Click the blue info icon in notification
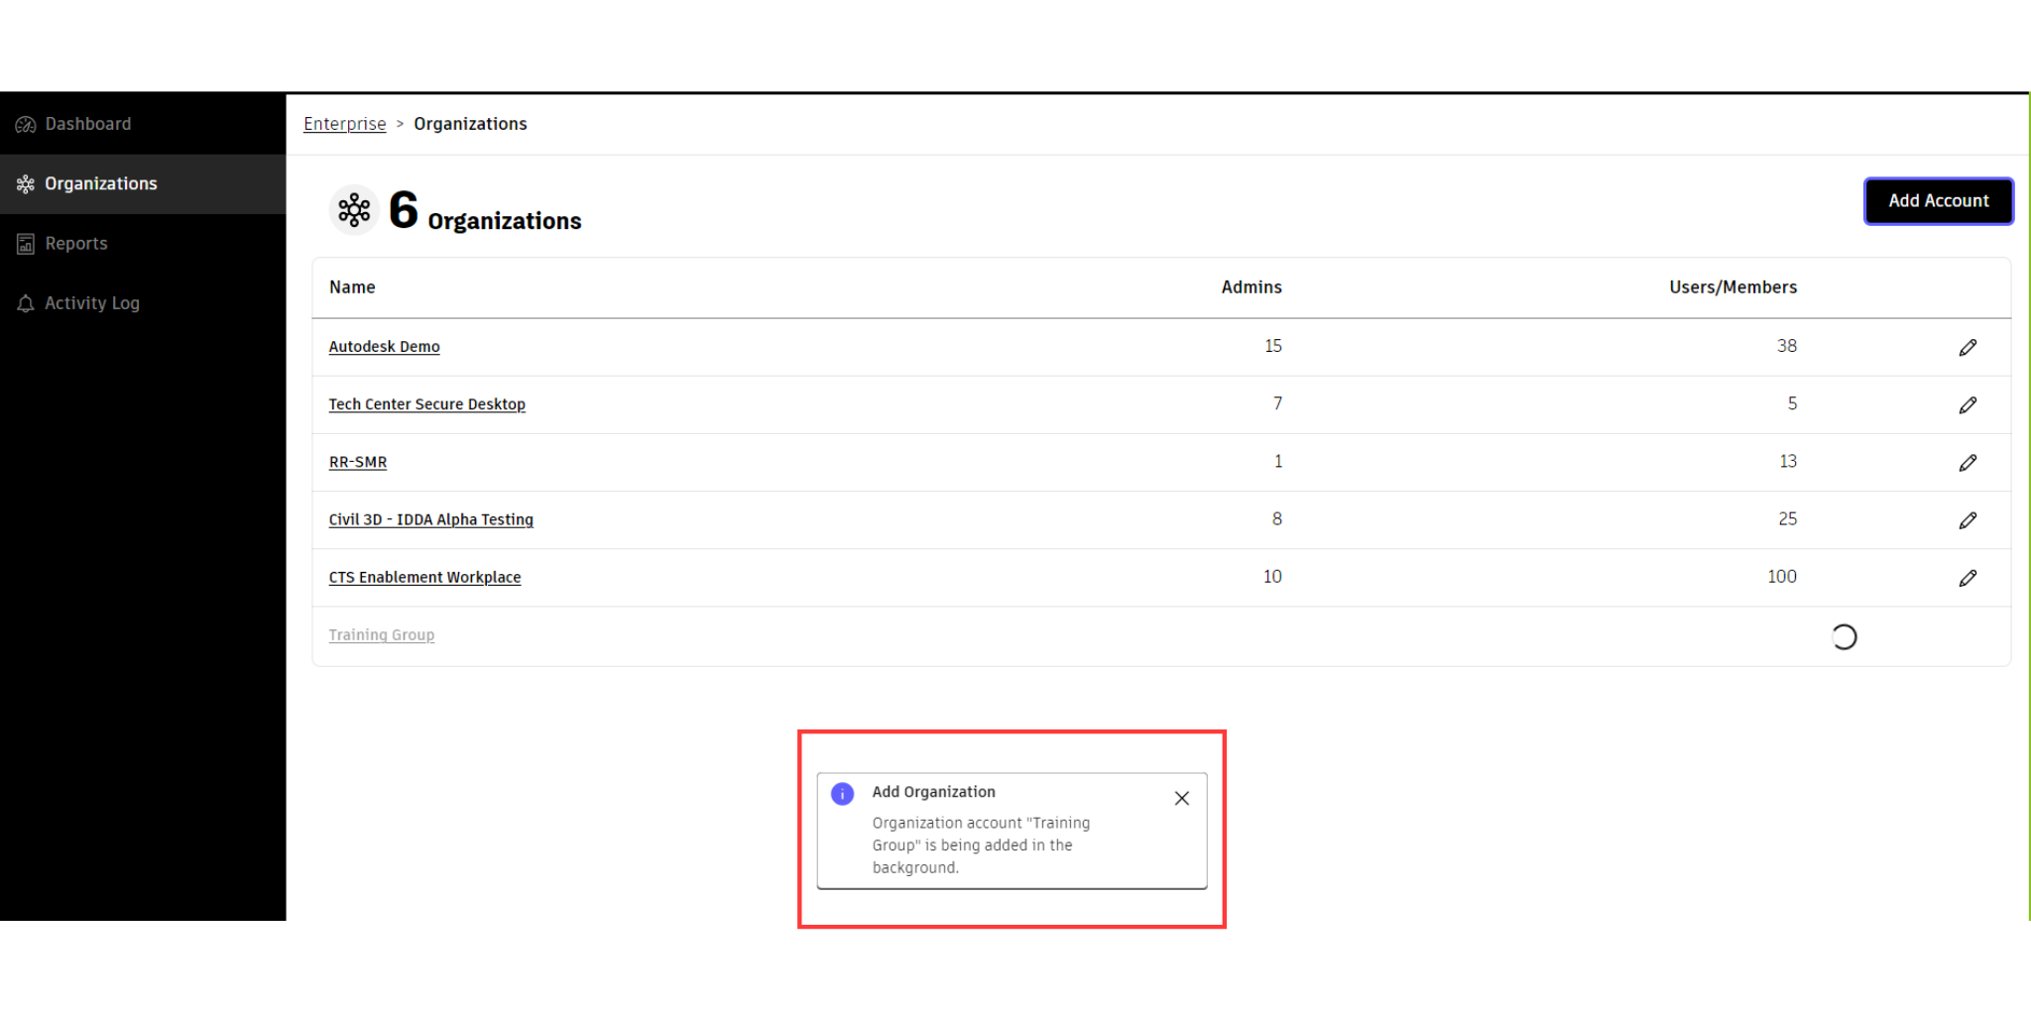Image resolution: width=2031 pixels, height=1012 pixels. pyautogui.click(x=842, y=794)
